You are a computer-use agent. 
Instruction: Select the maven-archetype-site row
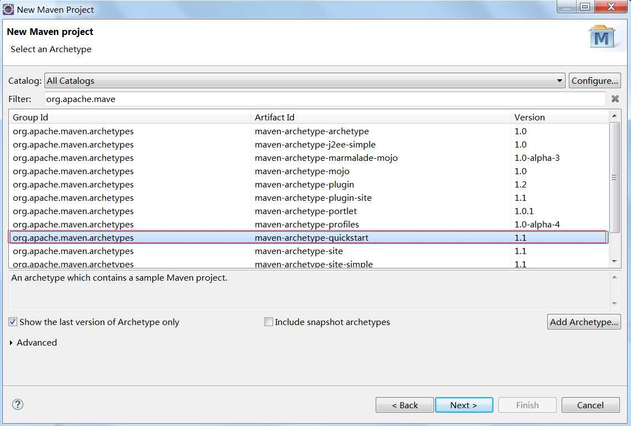(309, 251)
